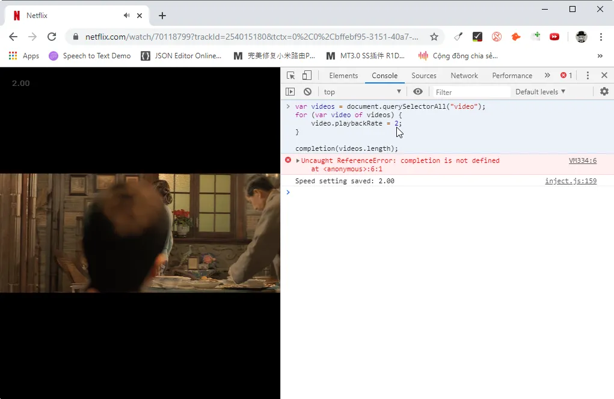Open the Chrome profile avatar
Screen dimensions: 614x399
click(x=581, y=37)
